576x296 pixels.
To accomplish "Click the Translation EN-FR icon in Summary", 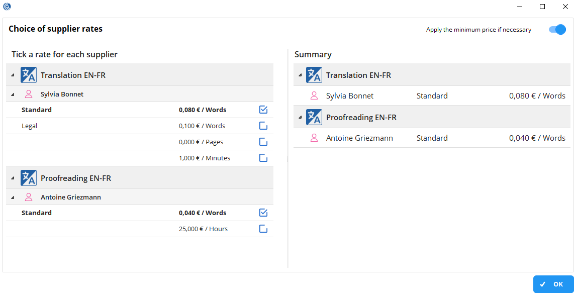I will pyautogui.click(x=314, y=75).
